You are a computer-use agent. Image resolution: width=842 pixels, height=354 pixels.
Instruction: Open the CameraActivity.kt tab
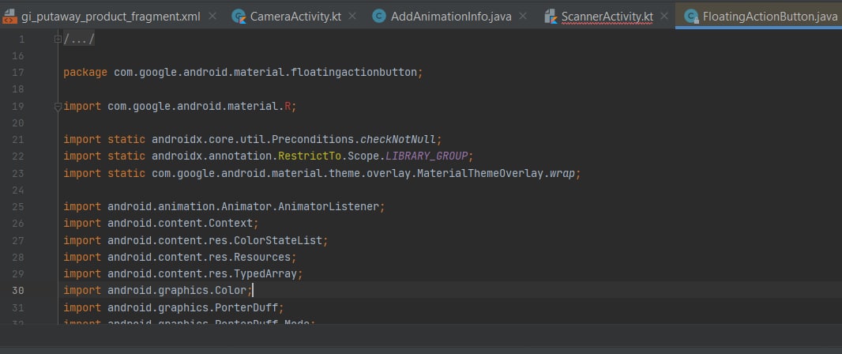(x=295, y=16)
